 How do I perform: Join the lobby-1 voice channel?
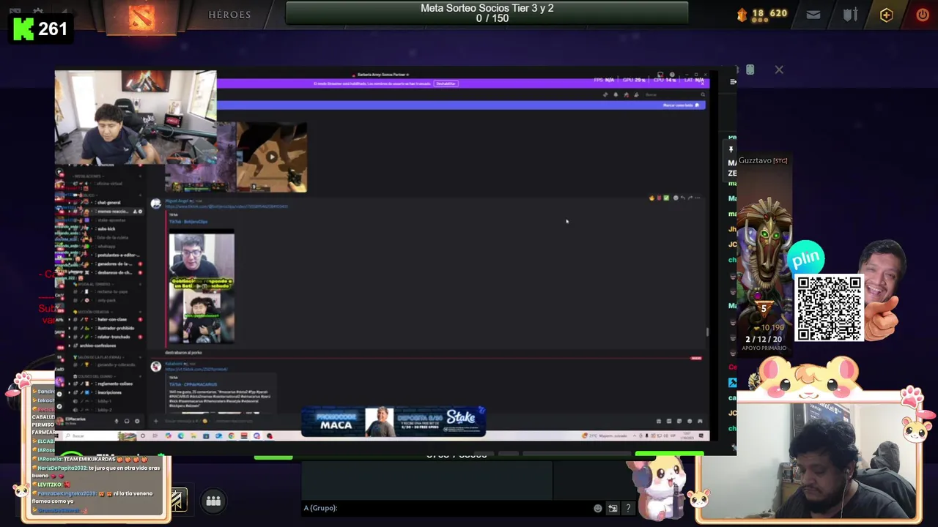tap(103, 401)
